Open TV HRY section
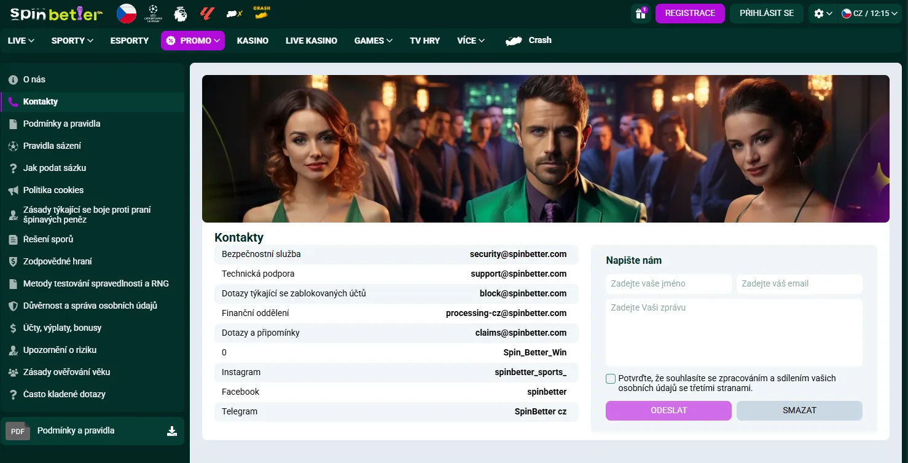908x463 pixels. click(425, 41)
